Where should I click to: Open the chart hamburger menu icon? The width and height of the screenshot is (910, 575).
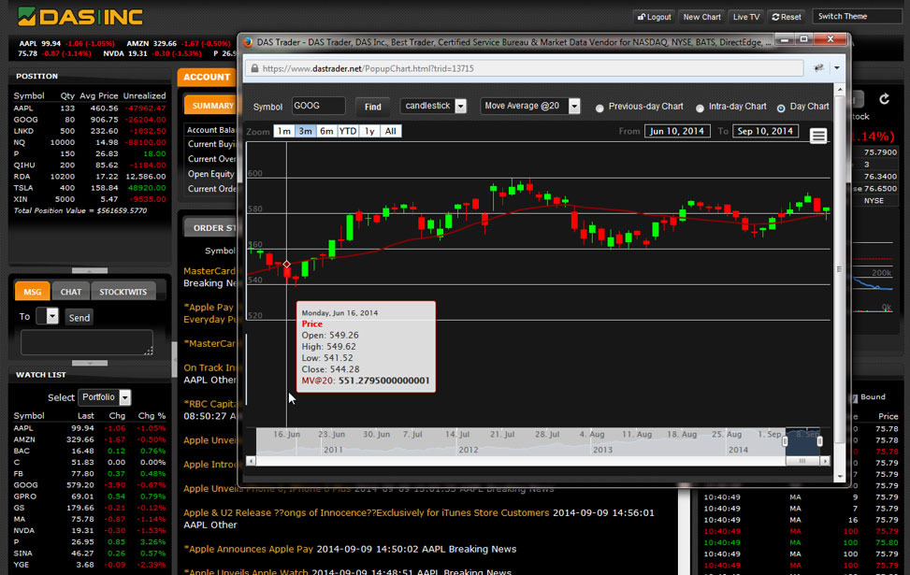(818, 136)
